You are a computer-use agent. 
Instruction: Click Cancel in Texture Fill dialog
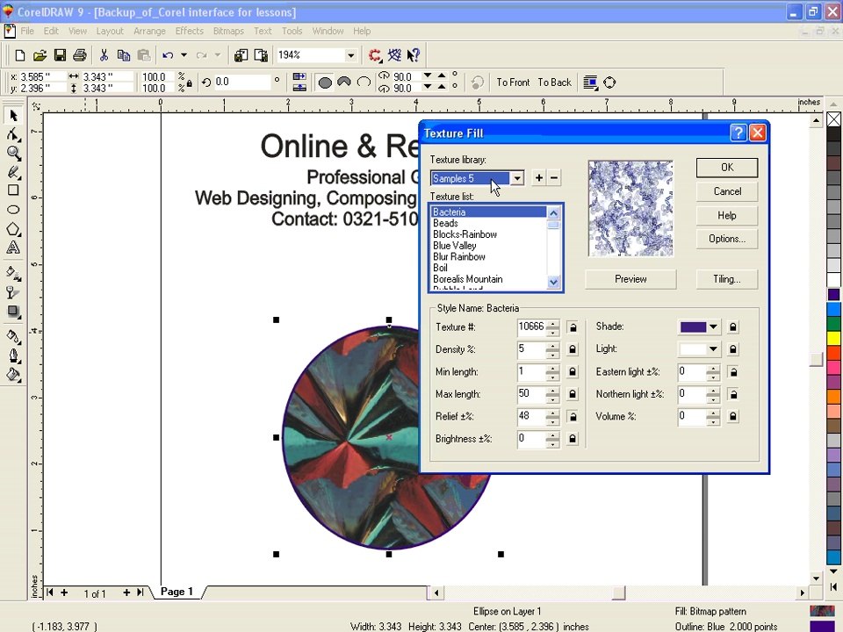click(727, 191)
